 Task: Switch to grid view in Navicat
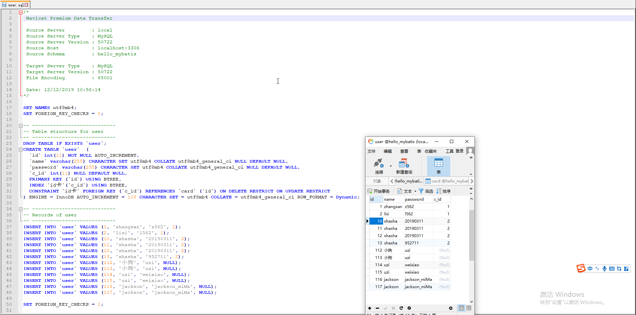(461, 308)
